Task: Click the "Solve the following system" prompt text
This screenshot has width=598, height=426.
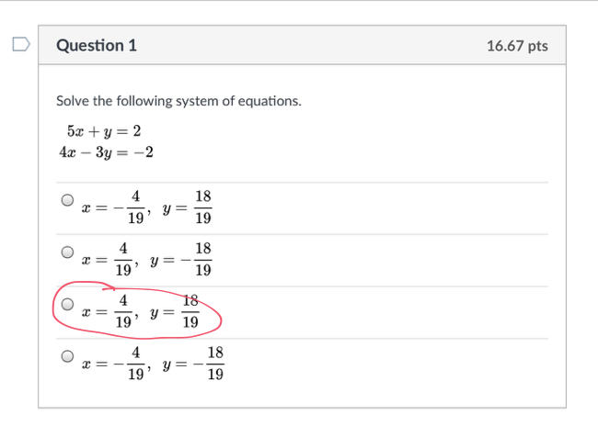Action: point(178,100)
